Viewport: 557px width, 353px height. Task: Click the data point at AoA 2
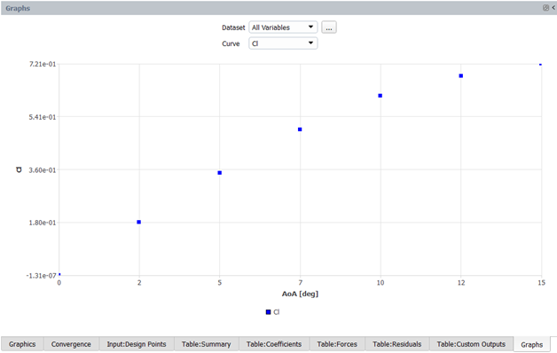click(x=139, y=222)
